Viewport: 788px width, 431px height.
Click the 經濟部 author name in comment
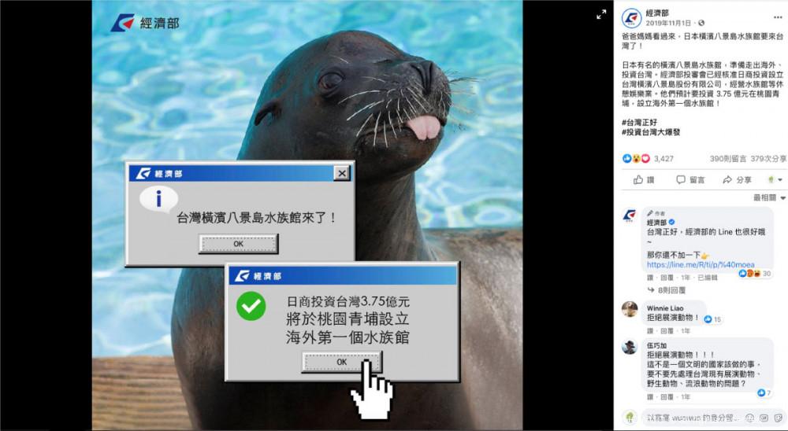[x=657, y=223]
